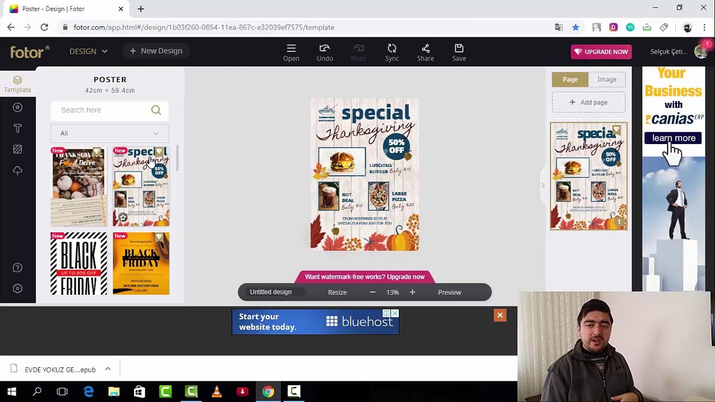Select page 1 thumbnail in right panel
This screenshot has width=715, height=402.
(588, 176)
